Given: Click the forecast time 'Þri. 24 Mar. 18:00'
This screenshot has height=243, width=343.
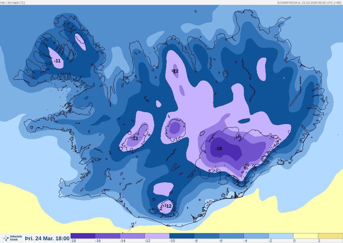Looking at the screenshot, I should (47, 239).
